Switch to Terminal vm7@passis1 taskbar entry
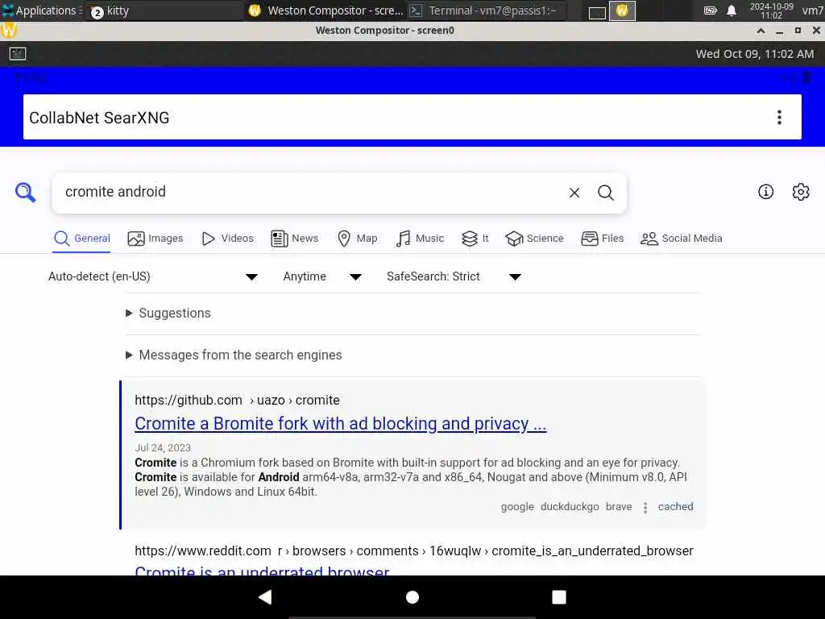The width and height of the screenshot is (825, 619). pyautogui.click(x=487, y=10)
